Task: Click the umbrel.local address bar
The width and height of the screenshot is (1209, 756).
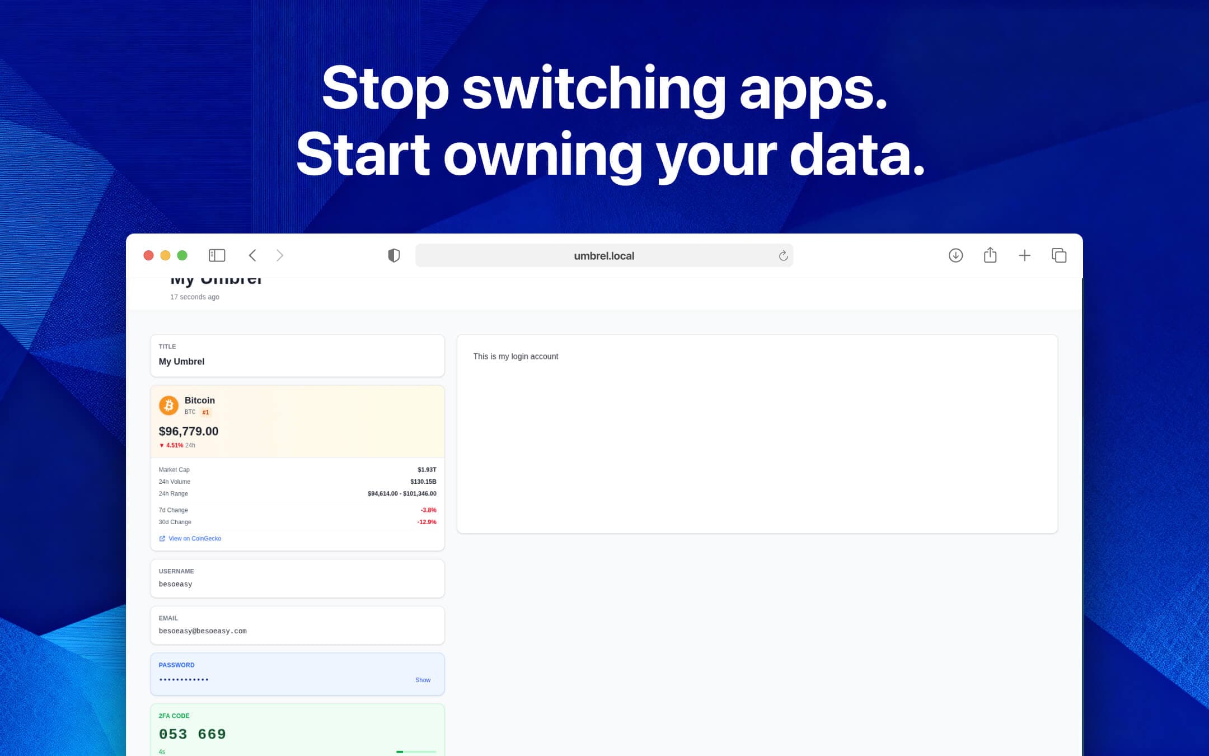Action: click(603, 255)
